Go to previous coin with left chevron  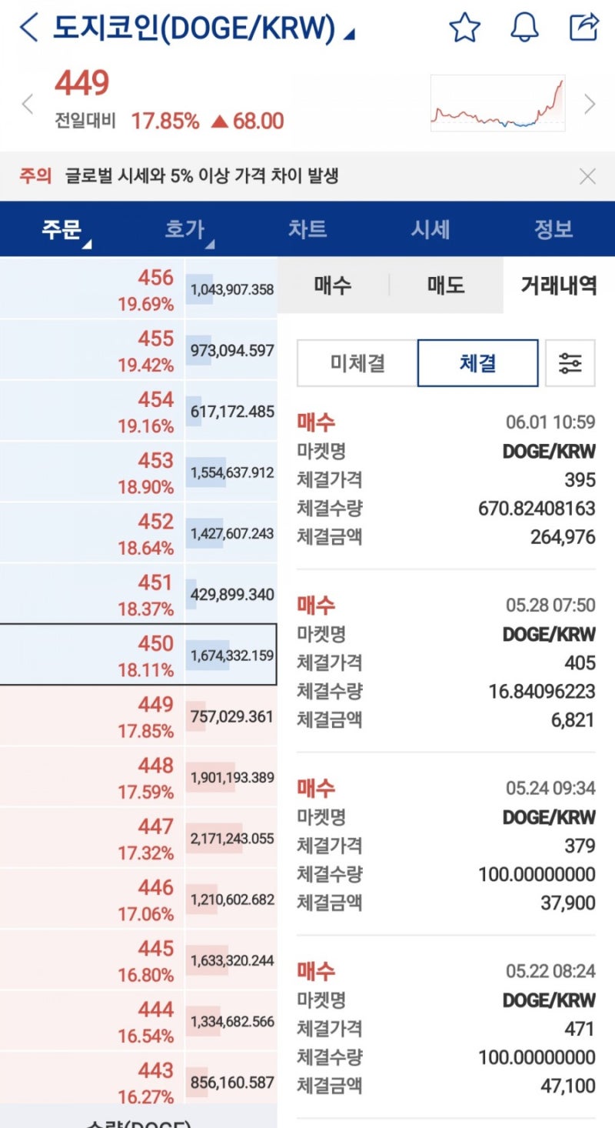pyautogui.click(x=28, y=104)
